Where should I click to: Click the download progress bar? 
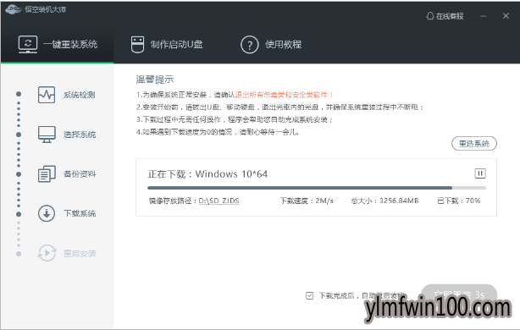tap(317, 188)
